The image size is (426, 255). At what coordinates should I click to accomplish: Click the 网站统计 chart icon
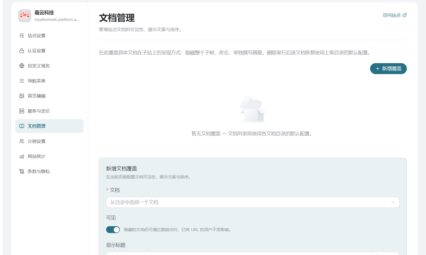coord(22,156)
